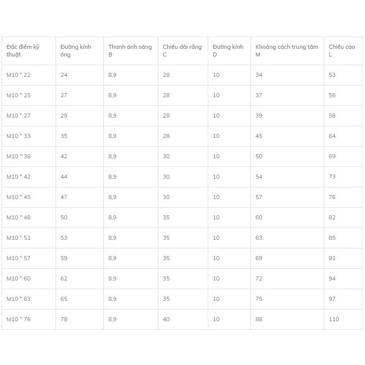Click the 'Khoảng cách trung tâm M' header
Viewport: 365px width, 365px height.
[x=287, y=51]
